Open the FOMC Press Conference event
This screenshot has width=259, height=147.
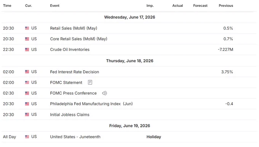point(74,93)
